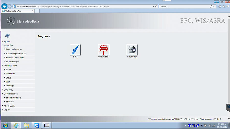
Task: Collapse the My profile section arrow
Action: [3, 45]
